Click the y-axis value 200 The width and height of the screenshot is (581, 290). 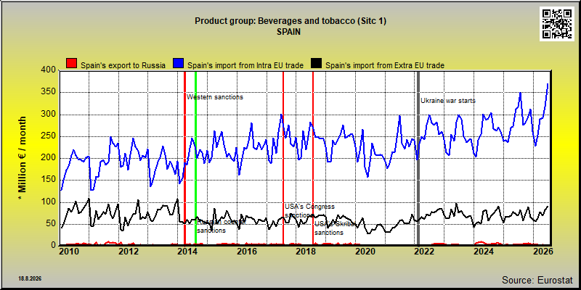coord(47,158)
